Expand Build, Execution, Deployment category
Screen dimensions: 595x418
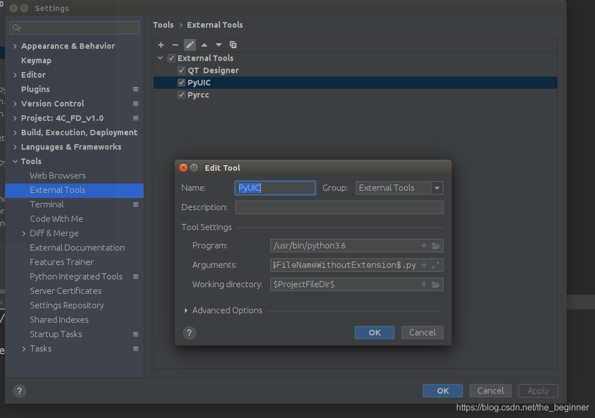tap(15, 132)
